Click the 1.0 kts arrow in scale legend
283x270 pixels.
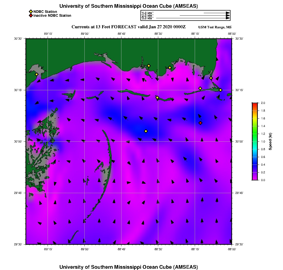pos(216,13)
